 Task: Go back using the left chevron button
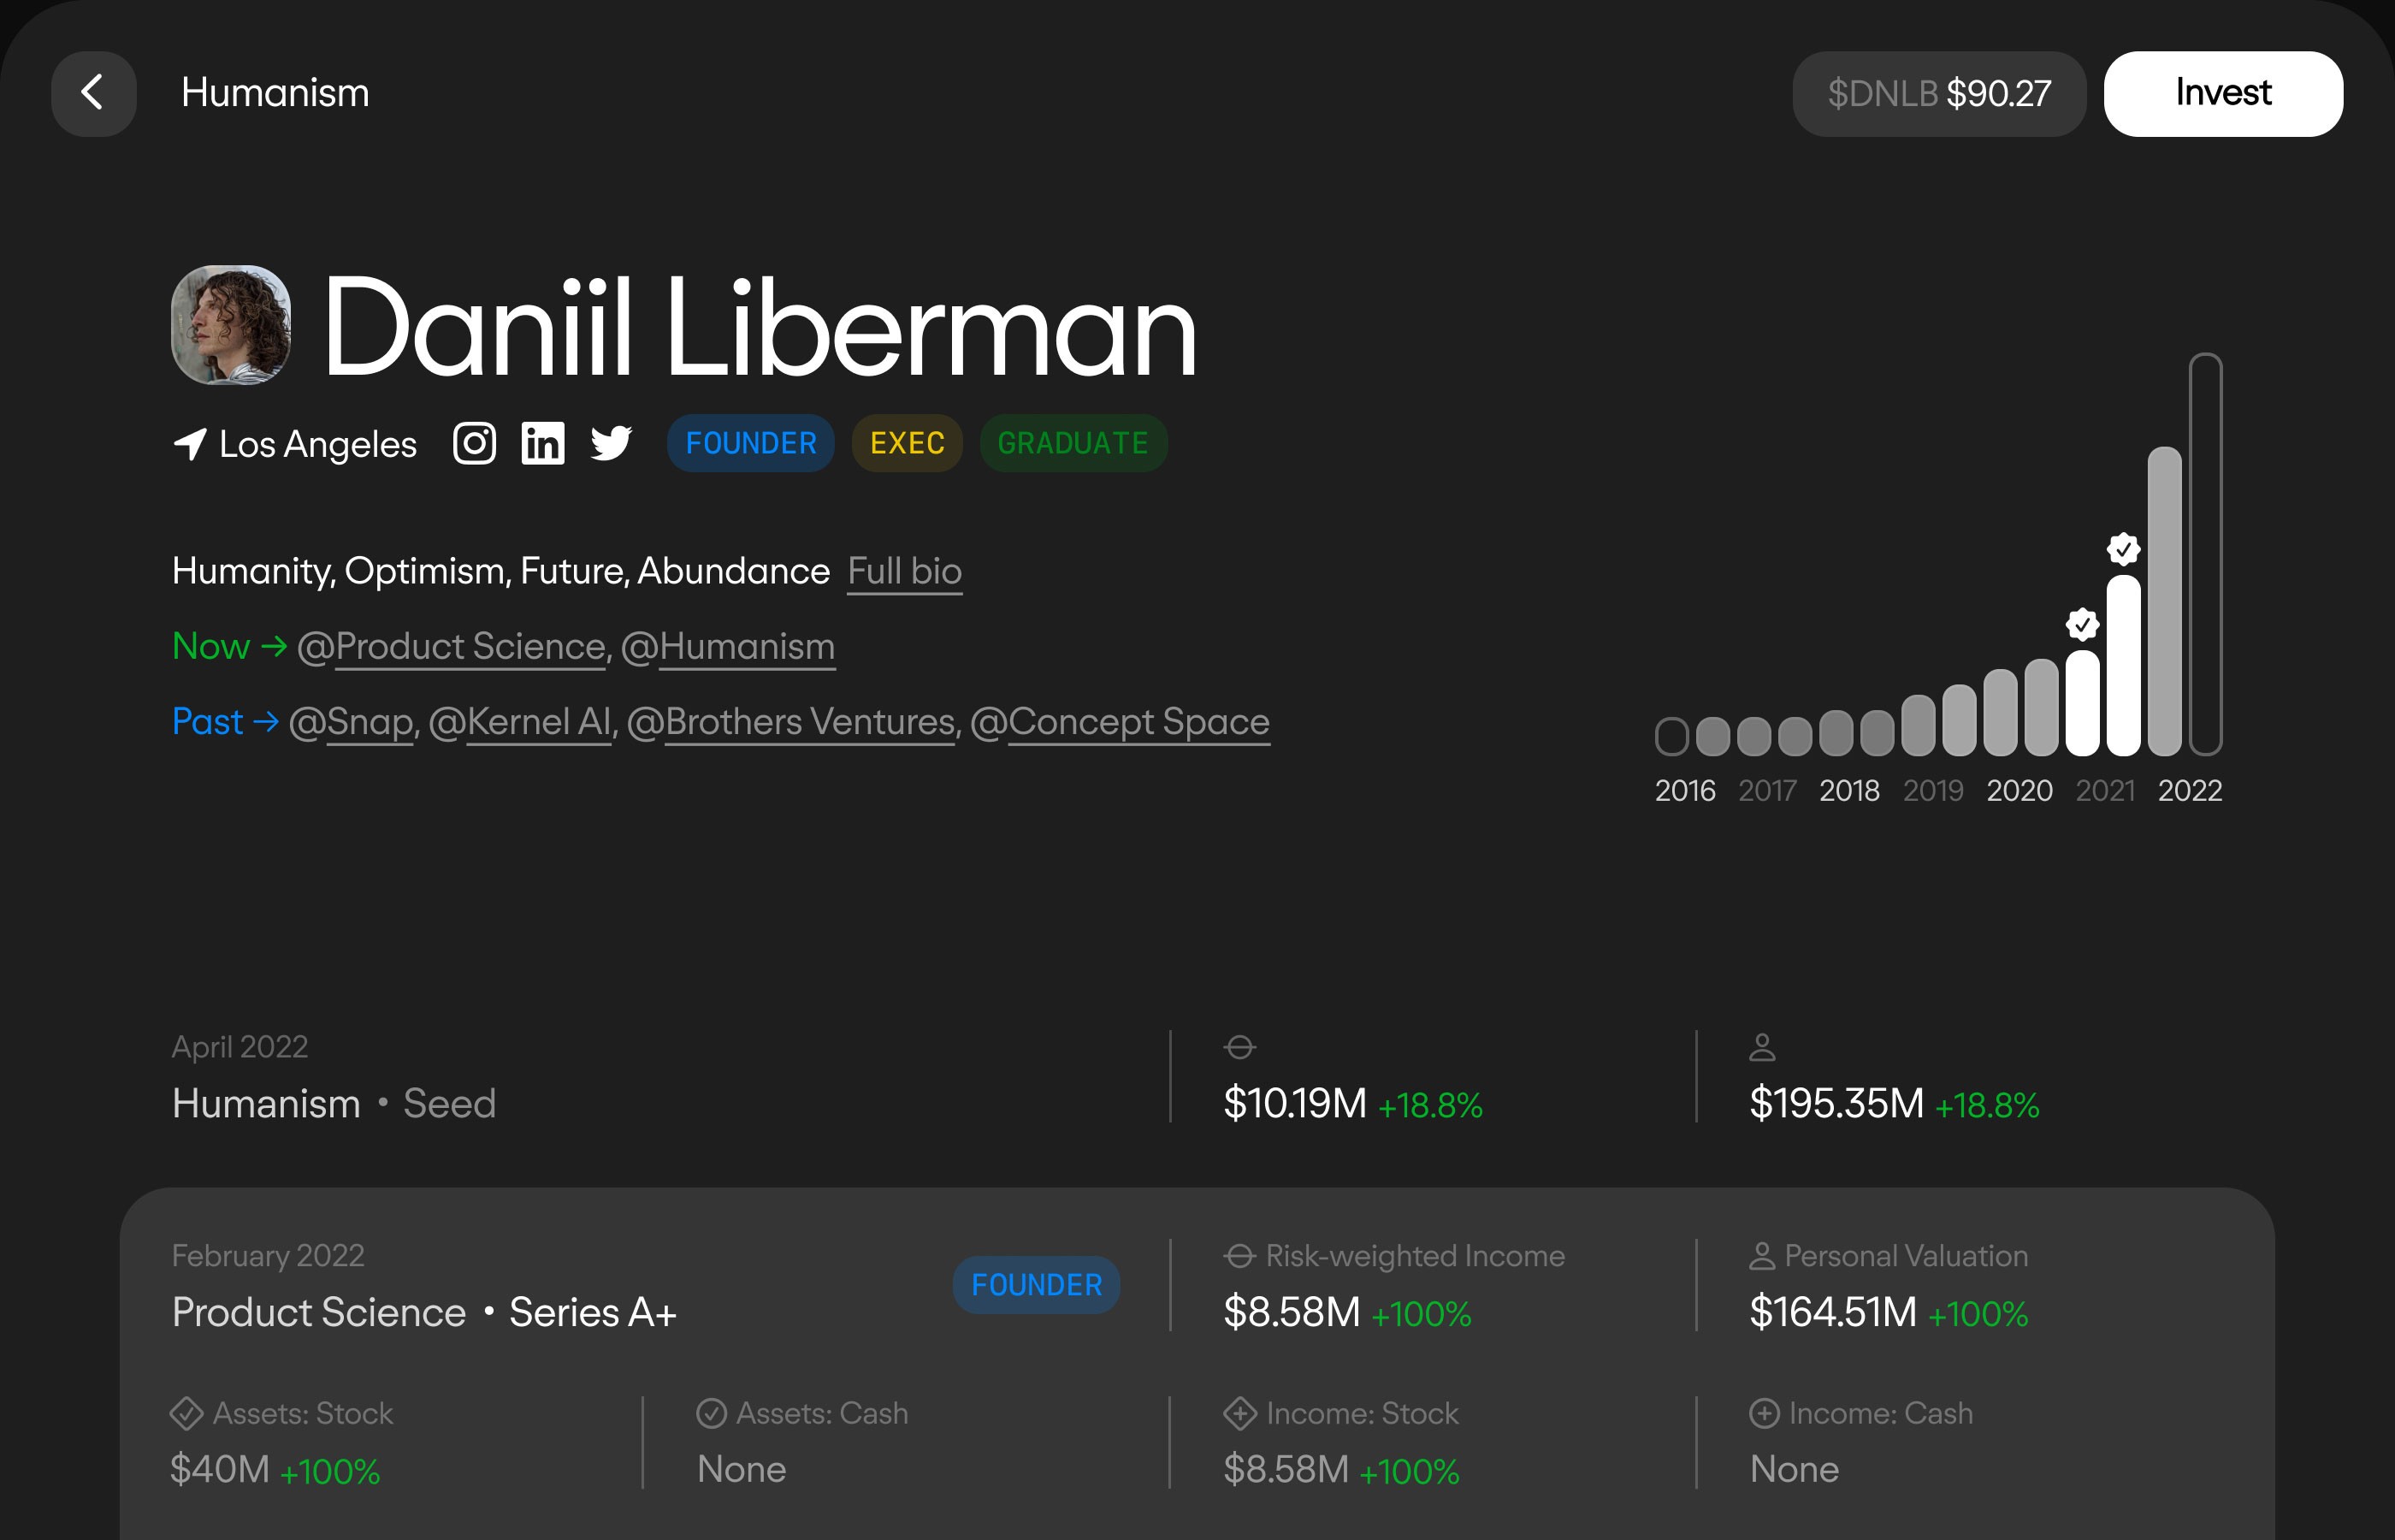(x=94, y=93)
